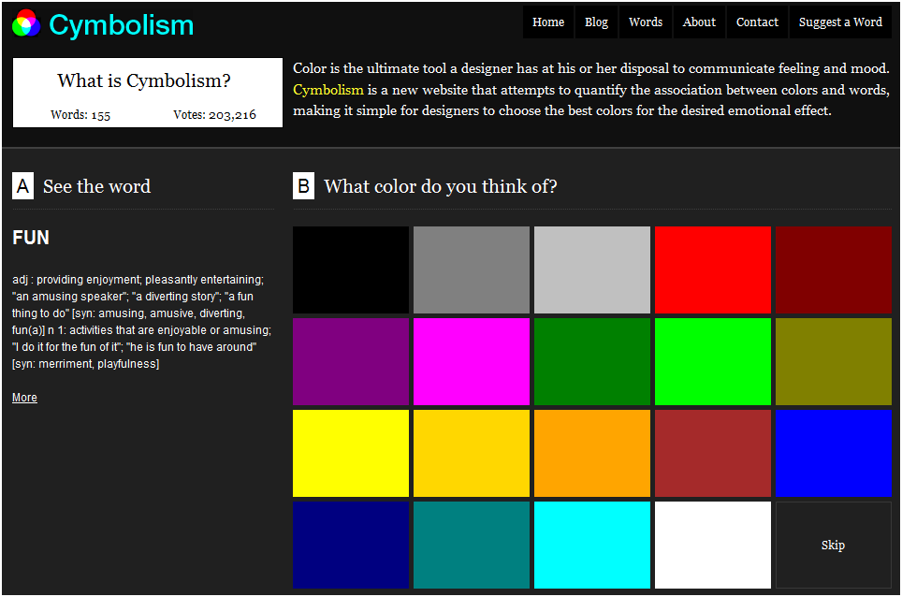Image resolution: width=902 pixels, height=597 pixels.
Task: Open the Words menu item
Action: [646, 22]
